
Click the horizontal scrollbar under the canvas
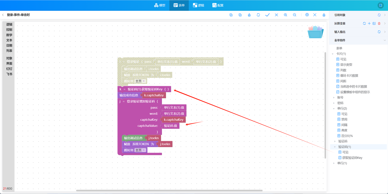pos(169,191)
